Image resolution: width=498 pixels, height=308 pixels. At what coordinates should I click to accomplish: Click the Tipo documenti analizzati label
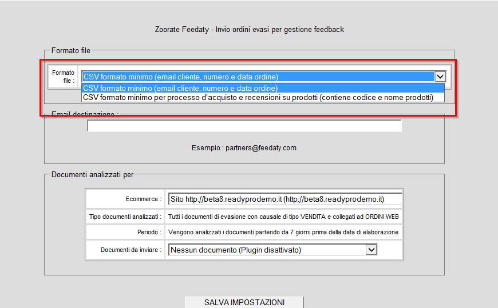[125, 217]
